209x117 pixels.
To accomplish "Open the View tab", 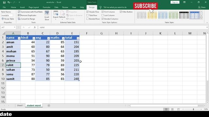I will pos(74,7).
